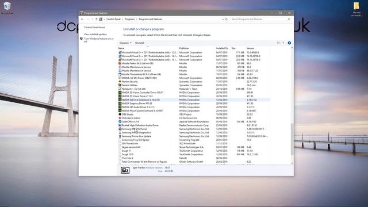Click the OpenOffice 4.1.6 icon
The width and height of the screenshot is (368, 207).
pos(120,121)
